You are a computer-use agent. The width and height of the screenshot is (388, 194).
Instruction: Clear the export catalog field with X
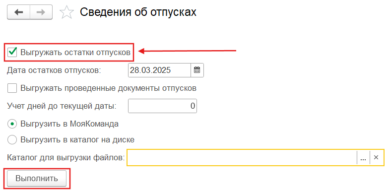376,157
